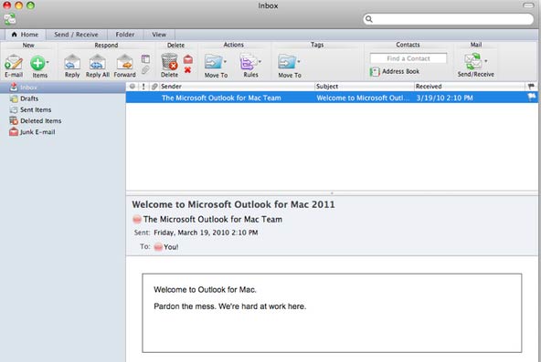
Task: Sort by the importance exclamation column
Action: [143, 87]
